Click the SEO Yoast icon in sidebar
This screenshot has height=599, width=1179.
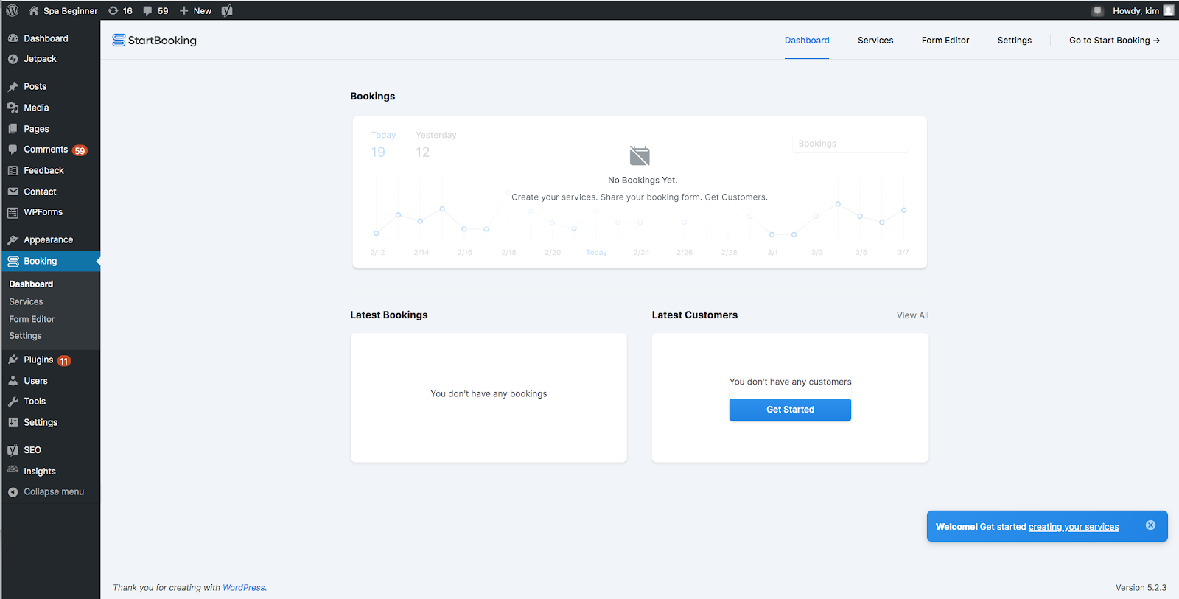[x=13, y=449]
